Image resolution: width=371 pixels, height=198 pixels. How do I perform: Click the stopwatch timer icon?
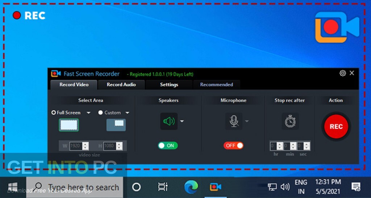(290, 121)
